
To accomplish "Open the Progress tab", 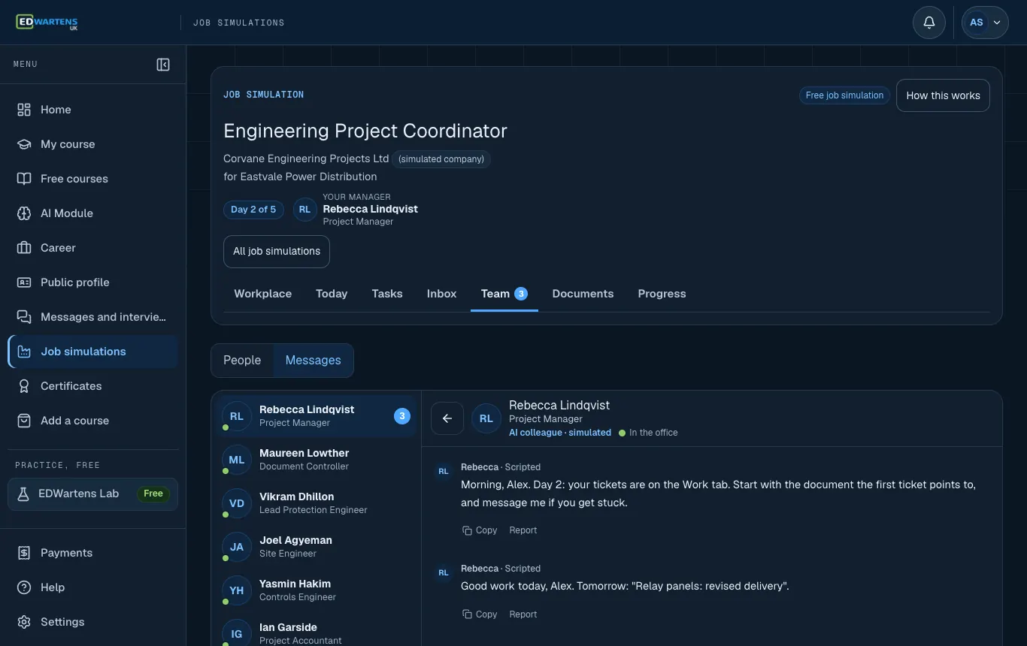I will [662, 294].
